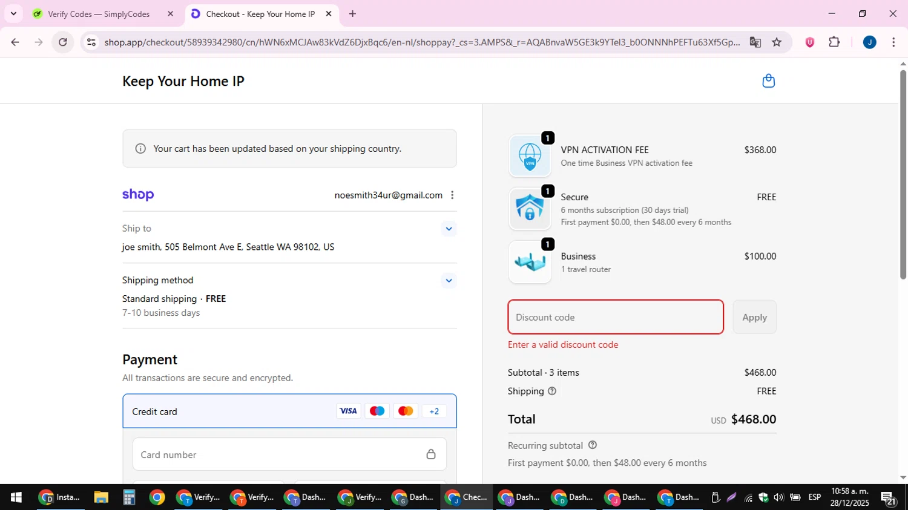Click the $368.00 VPN activation price
This screenshot has width=908, height=510.
click(760, 150)
